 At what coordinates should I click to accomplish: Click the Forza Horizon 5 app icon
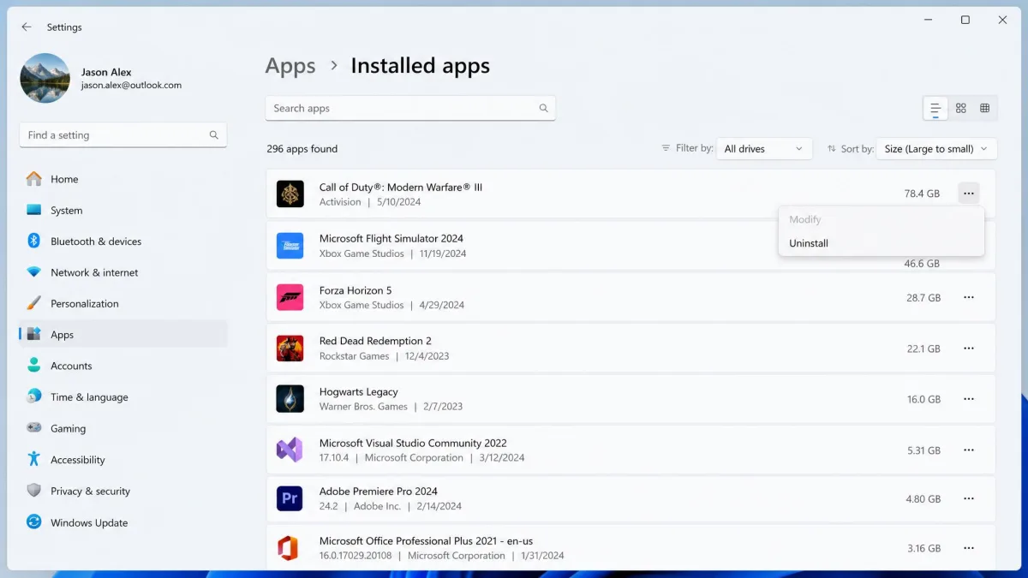(290, 297)
